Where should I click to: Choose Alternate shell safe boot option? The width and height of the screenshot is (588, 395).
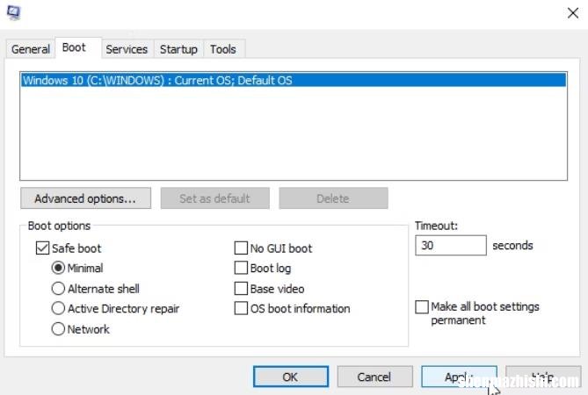click(58, 288)
